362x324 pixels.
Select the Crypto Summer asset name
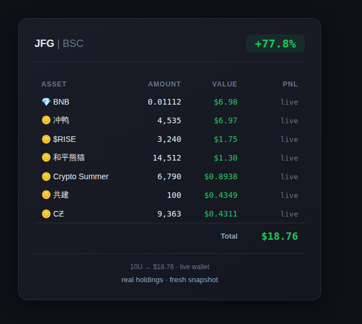coord(81,176)
